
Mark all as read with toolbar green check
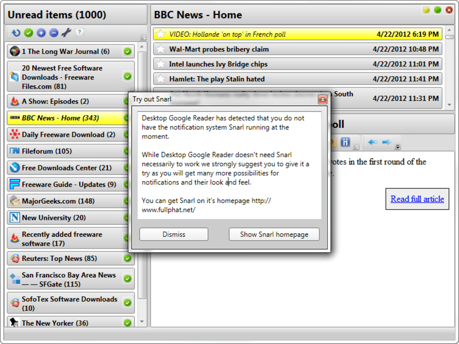point(28,33)
